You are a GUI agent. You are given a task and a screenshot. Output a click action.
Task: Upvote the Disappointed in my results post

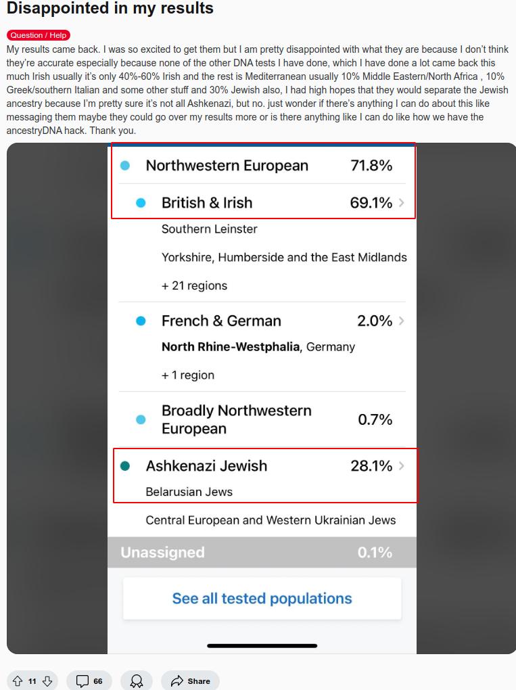click(18, 681)
